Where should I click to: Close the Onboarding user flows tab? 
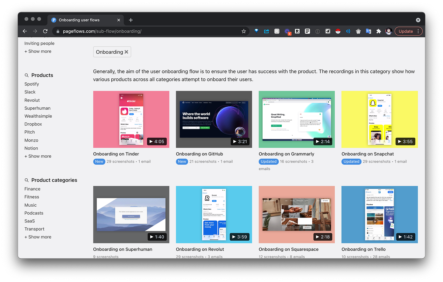click(x=119, y=20)
